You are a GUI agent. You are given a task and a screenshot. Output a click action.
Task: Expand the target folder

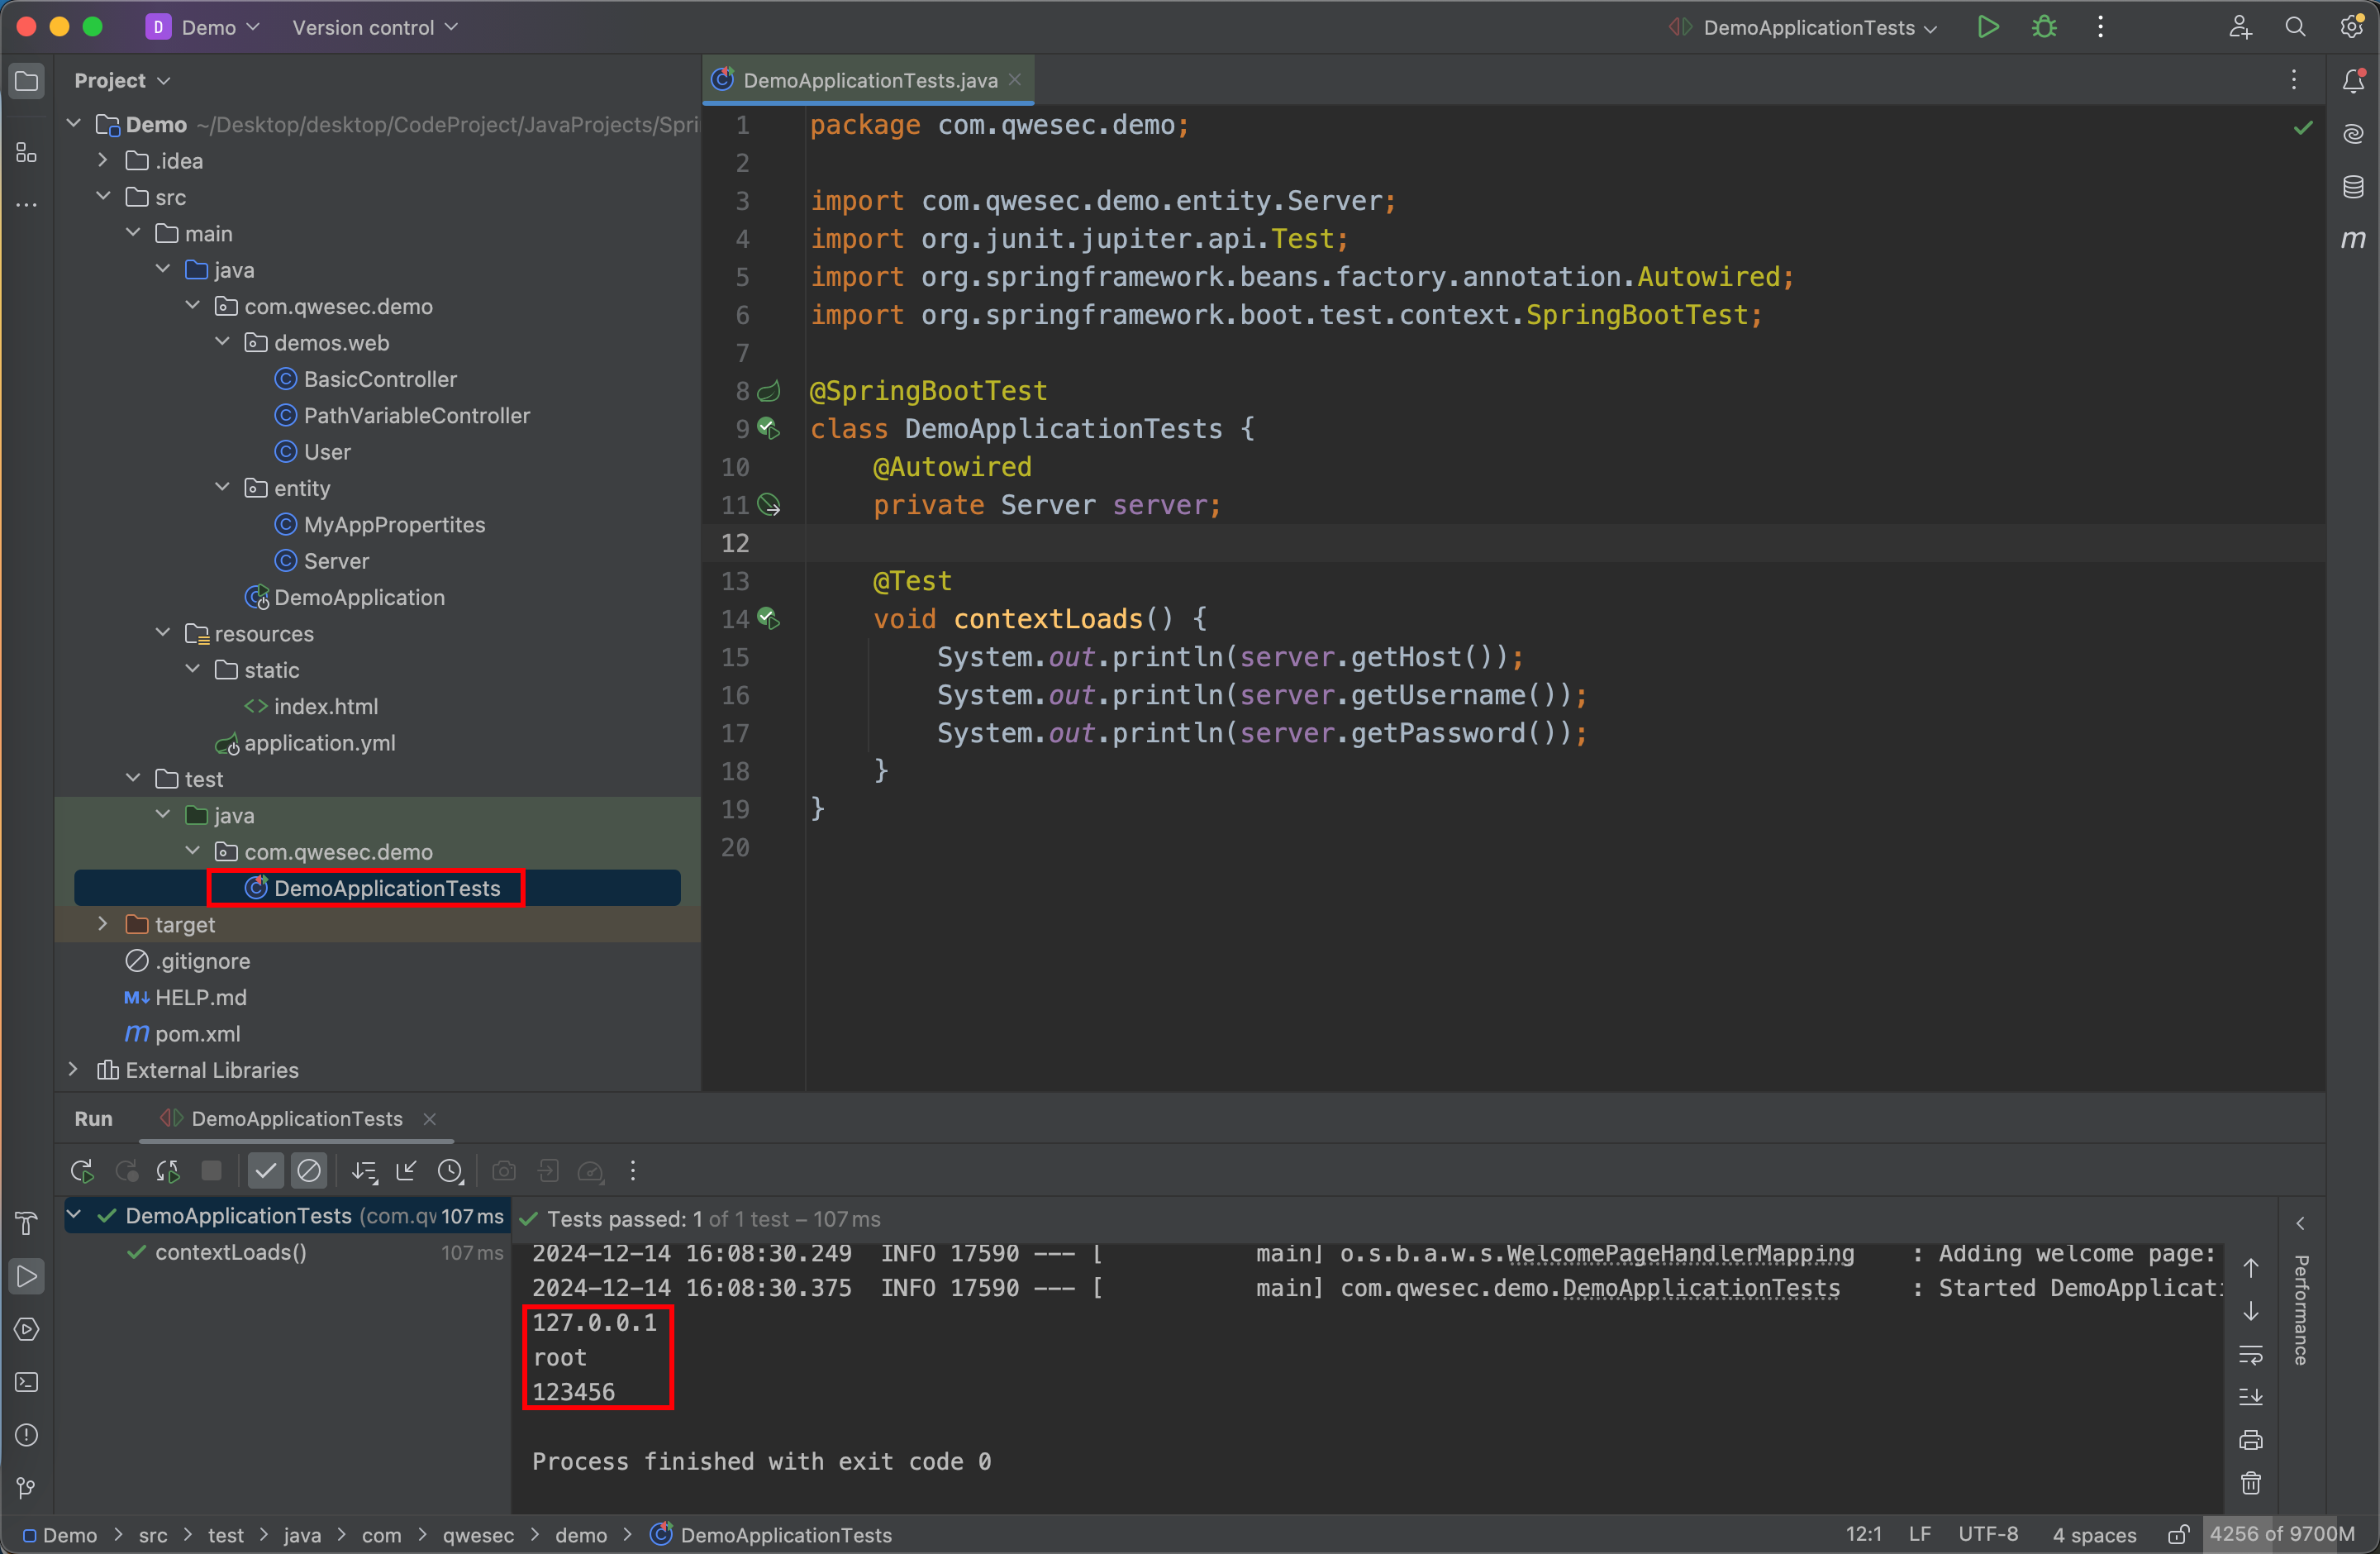pyautogui.click(x=102, y=924)
